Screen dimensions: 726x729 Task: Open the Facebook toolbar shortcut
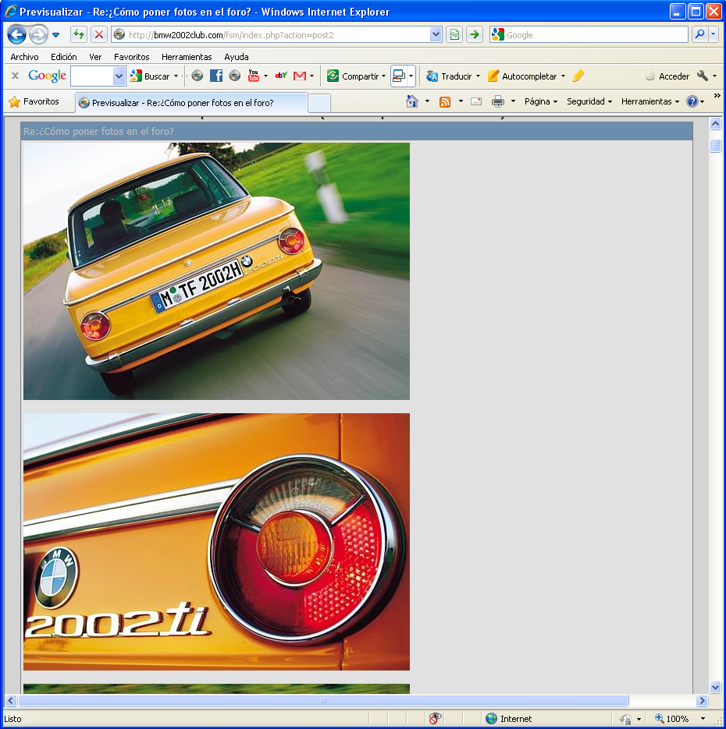point(216,76)
